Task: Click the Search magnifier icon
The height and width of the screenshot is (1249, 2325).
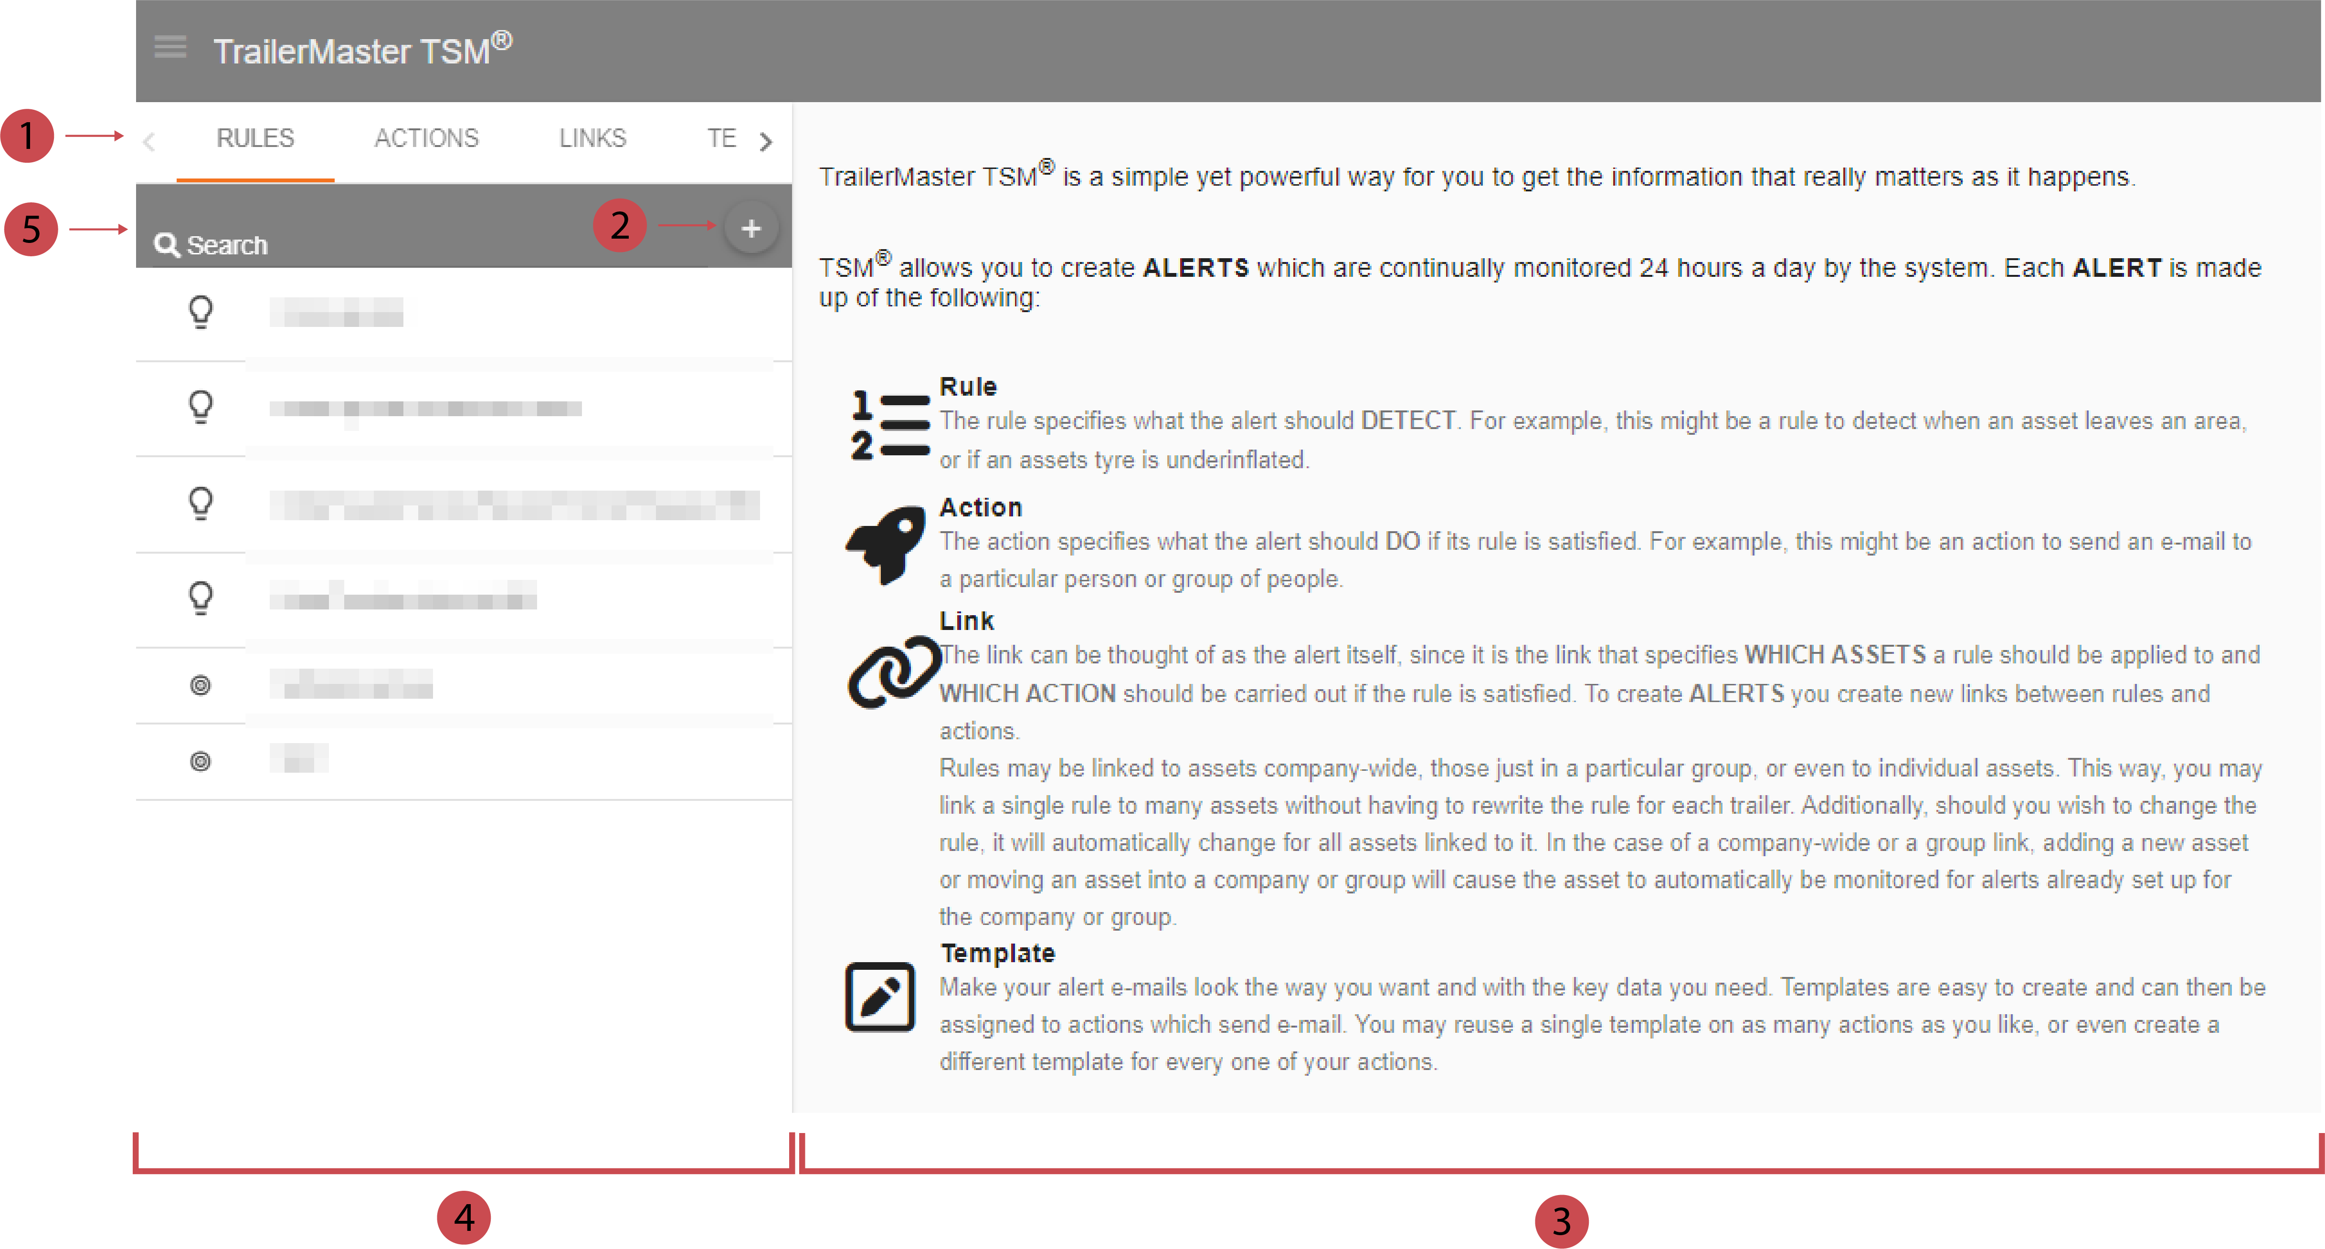Action: [x=165, y=244]
